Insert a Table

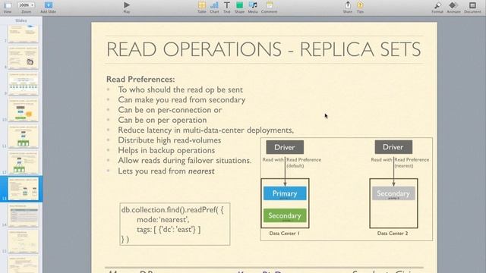202,7
